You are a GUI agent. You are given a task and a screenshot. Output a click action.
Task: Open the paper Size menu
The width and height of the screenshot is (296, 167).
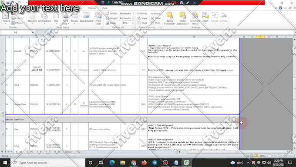(x=56, y=18)
